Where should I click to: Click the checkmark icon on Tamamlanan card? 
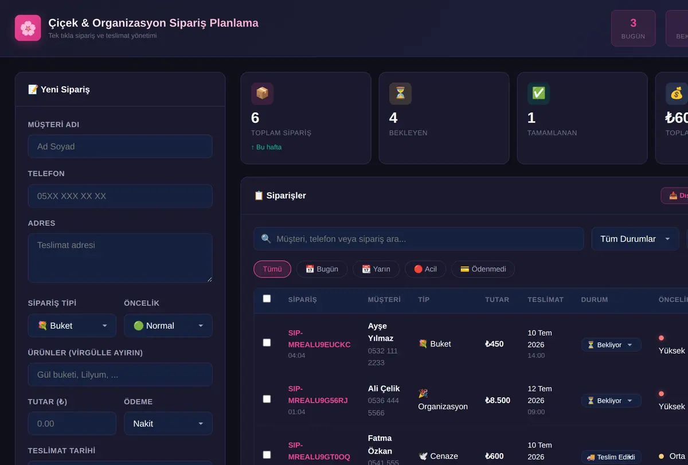click(538, 93)
